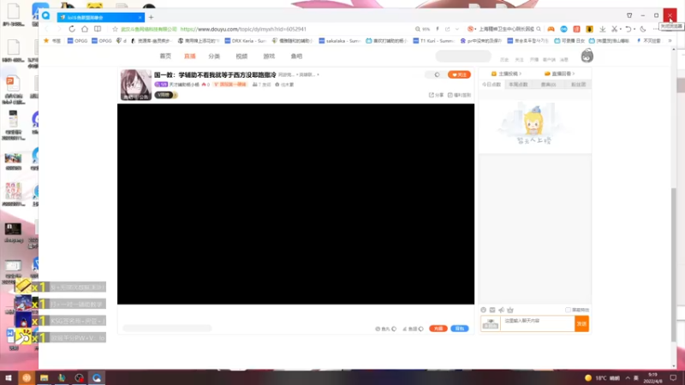Select 直播 in Douyu navigation
The height and width of the screenshot is (385, 685).
click(189, 56)
